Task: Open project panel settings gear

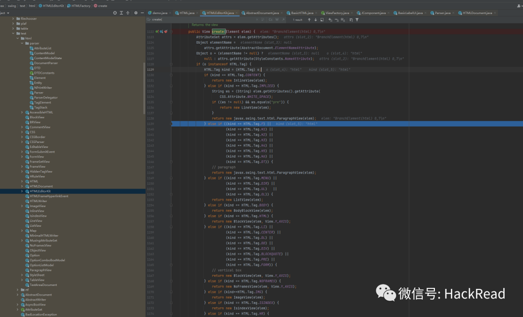Action: (x=136, y=13)
